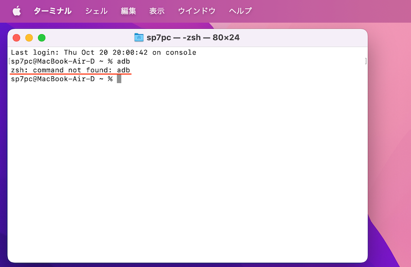Open the 表示 menu
Viewport: 411px width, 267px height.
(x=157, y=11)
